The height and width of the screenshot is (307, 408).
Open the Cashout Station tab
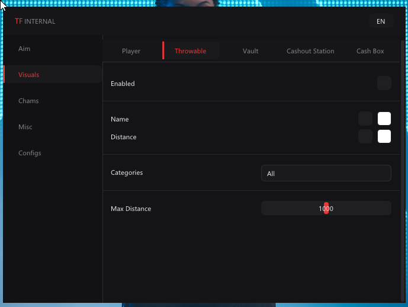pos(310,51)
